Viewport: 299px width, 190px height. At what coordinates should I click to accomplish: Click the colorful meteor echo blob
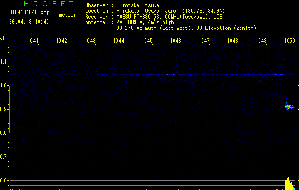[x=289, y=107]
